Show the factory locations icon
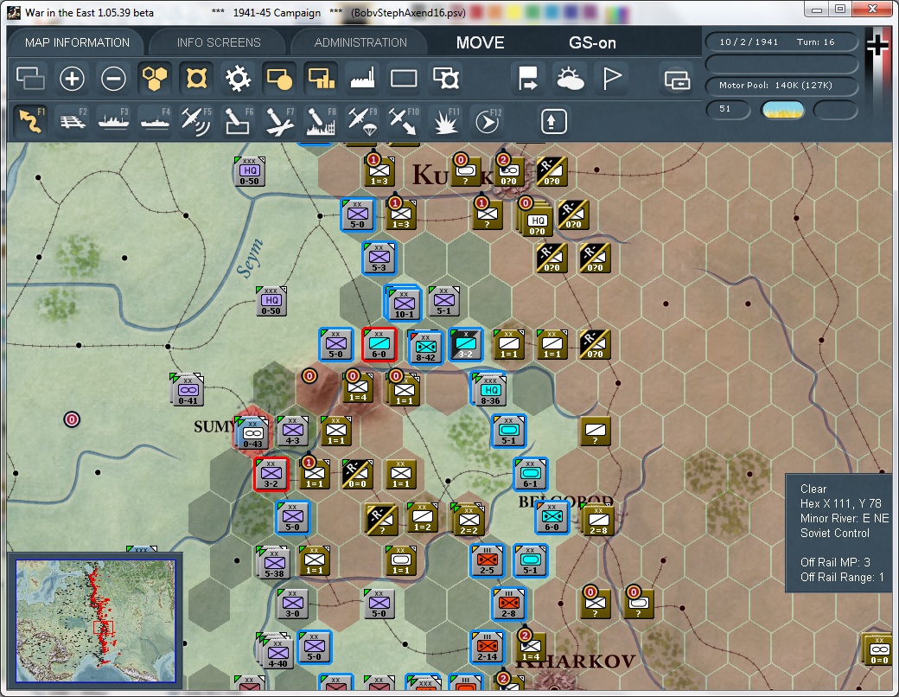This screenshot has height=697, width=899. (362, 78)
